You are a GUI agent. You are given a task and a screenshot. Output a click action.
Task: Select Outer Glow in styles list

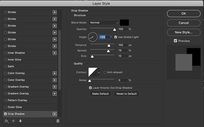point(15,107)
